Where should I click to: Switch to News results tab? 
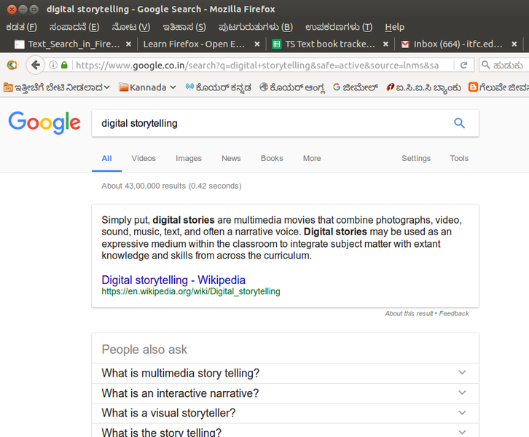point(231,158)
